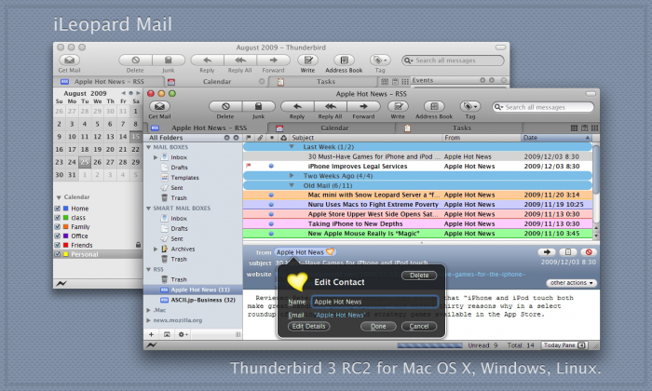Viewport: 652px width, 391px height.
Task: Expand the news.mozilla.org account
Action: coord(148,320)
